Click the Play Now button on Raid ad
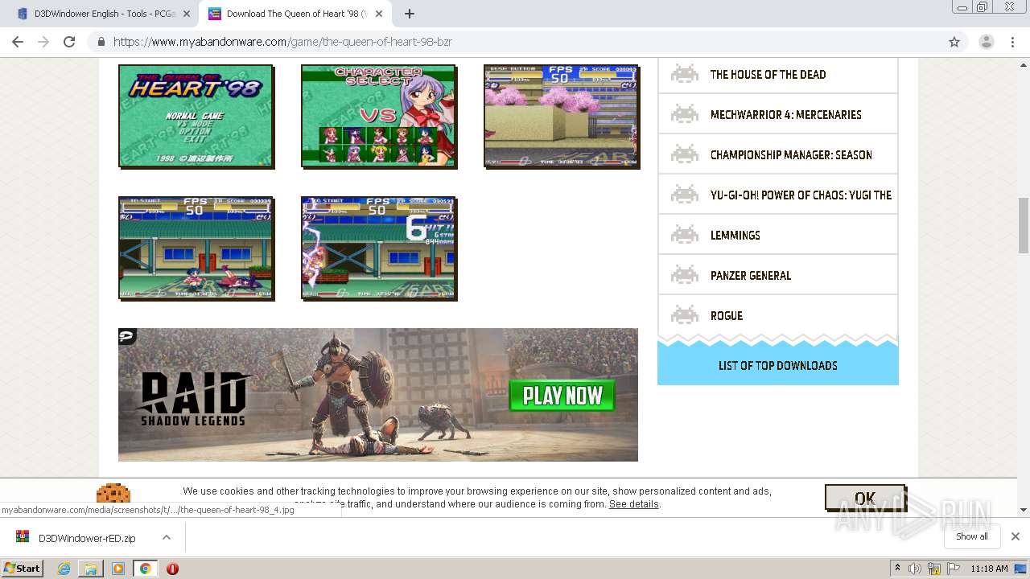Screen dimensions: 1030x579 point(562,396)
